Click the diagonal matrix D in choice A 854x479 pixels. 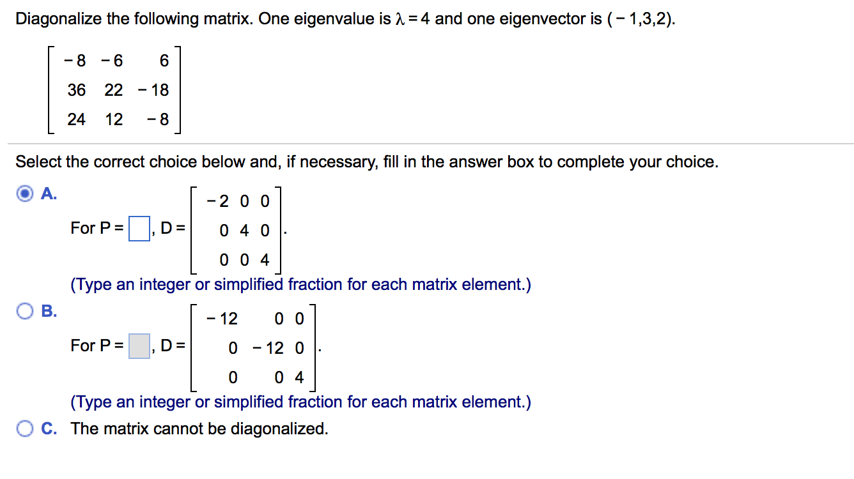(235, 230)
